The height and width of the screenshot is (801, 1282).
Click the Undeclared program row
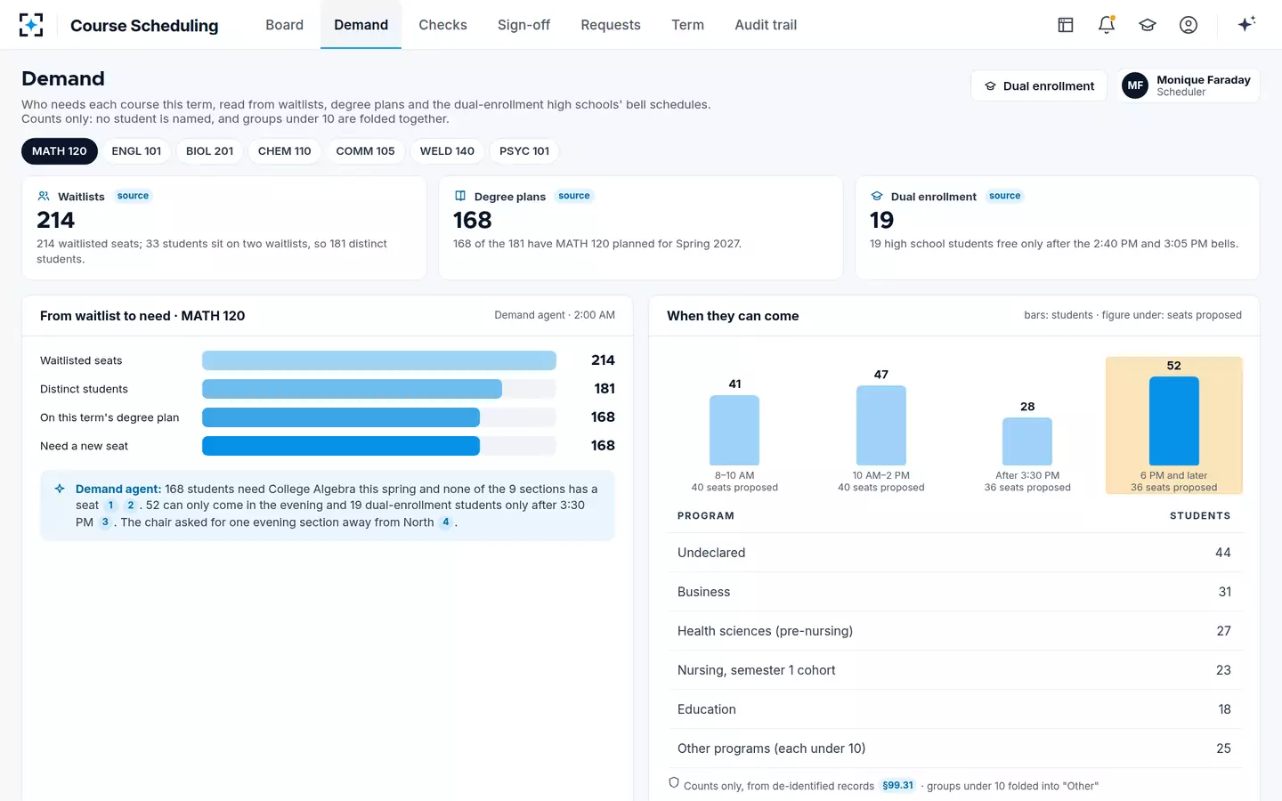tap(954, 553)
